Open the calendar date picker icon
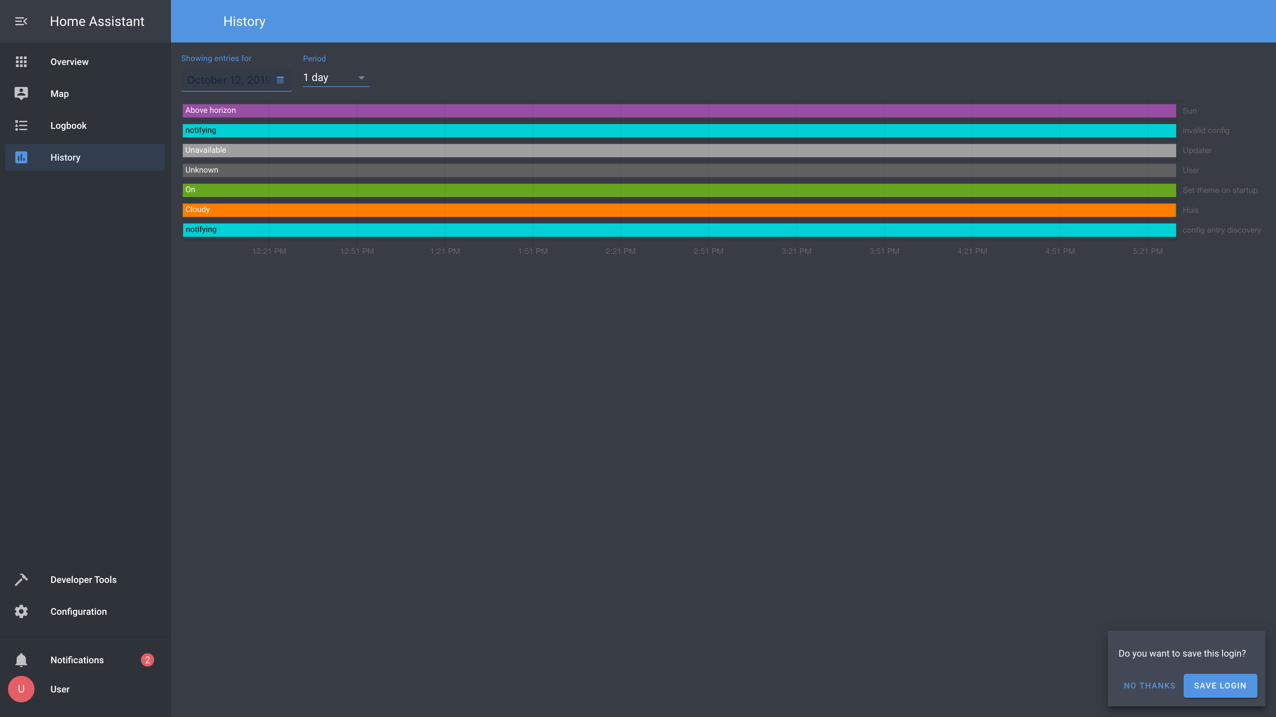 click(280, 80)
